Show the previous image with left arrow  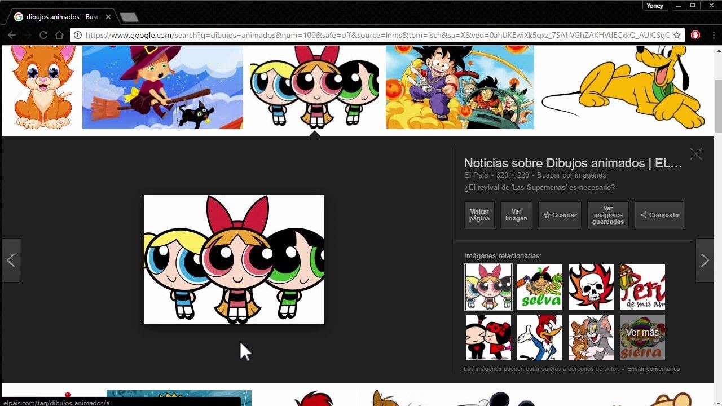(x=11, y=260)
